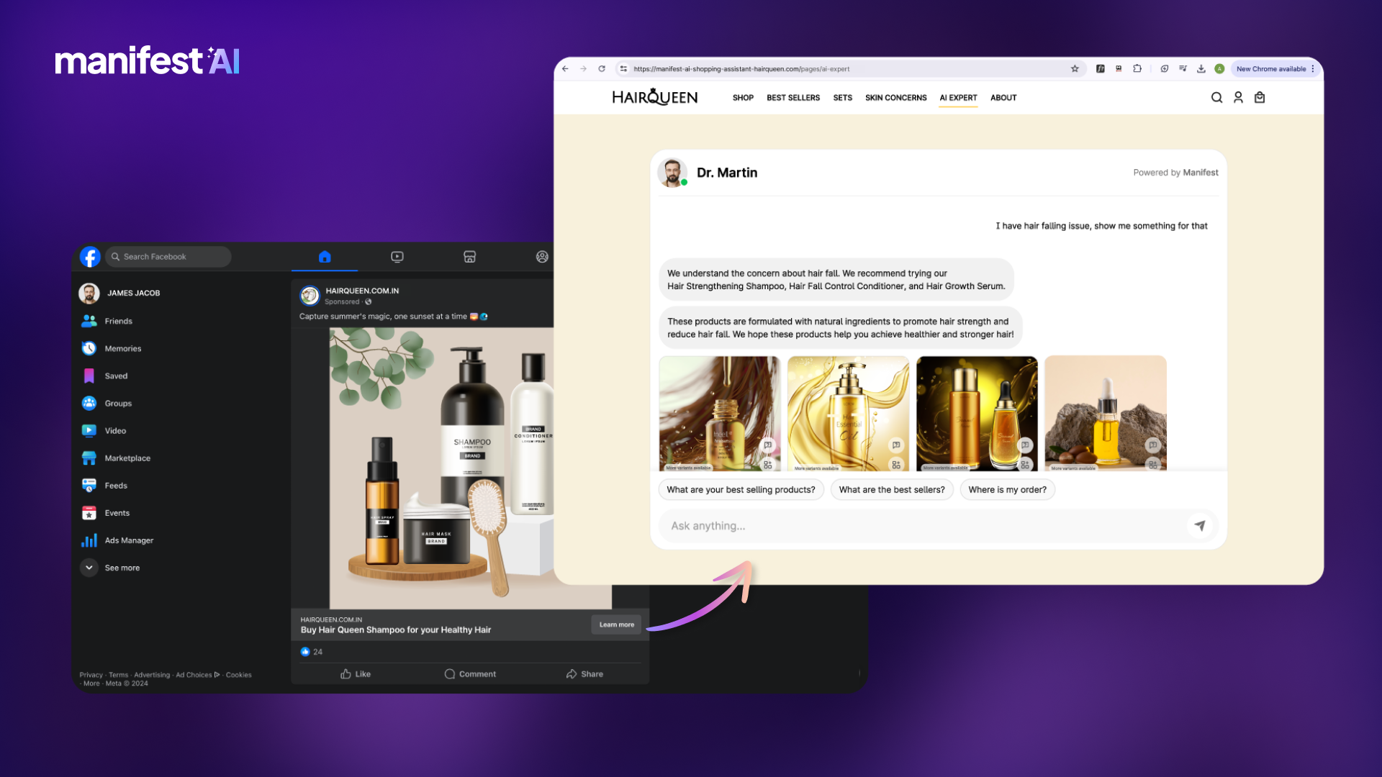This screenshot has width=1382, height=777.
Task: Open the Facebook Home tab icon
Action: [x=325, y=257]
